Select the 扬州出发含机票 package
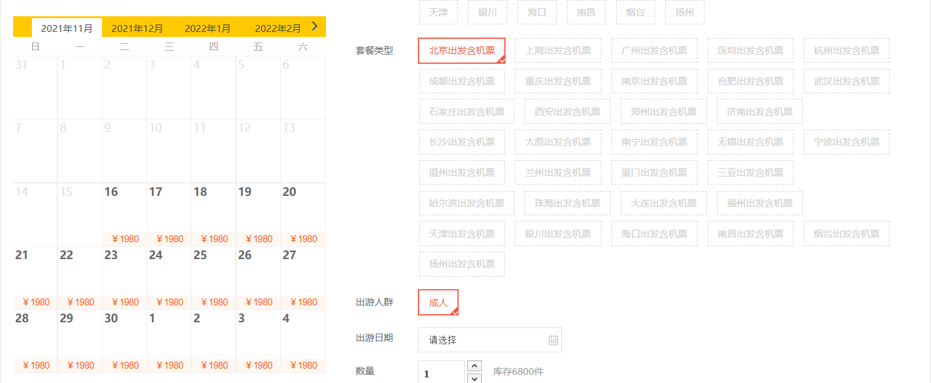931x383 pixels. [462, 264]
